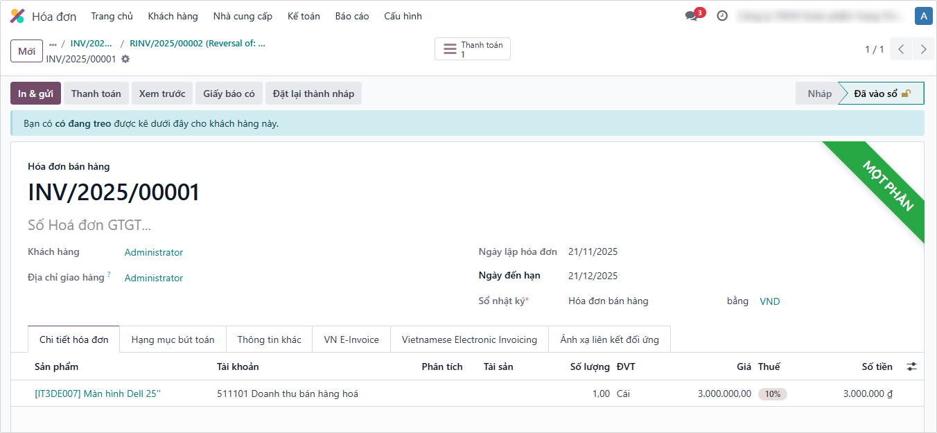Open the Administrator customer link
The height and width of the screenshot is (433, 937).
(x=154, y=252)
